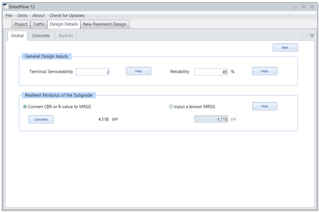Click Check for Updates menu item
Screen dimensions: 319x212
[x=67, y=16]
